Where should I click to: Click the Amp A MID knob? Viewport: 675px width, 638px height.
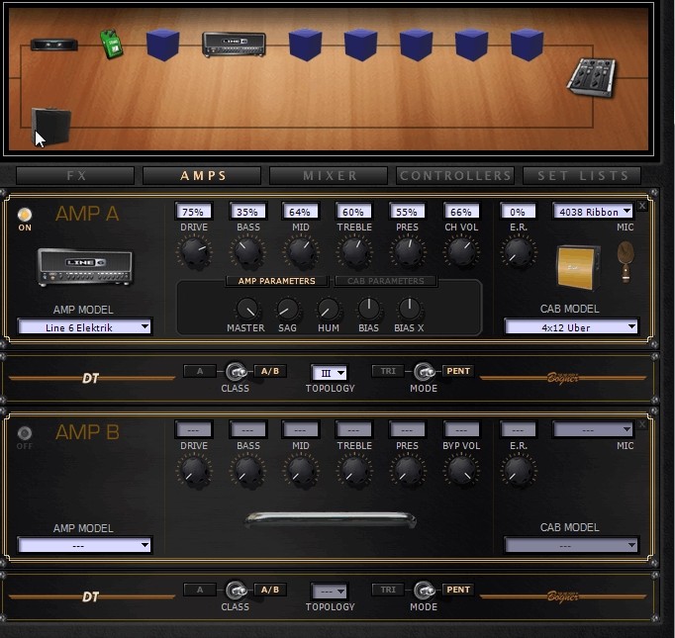tap(301, 252)
